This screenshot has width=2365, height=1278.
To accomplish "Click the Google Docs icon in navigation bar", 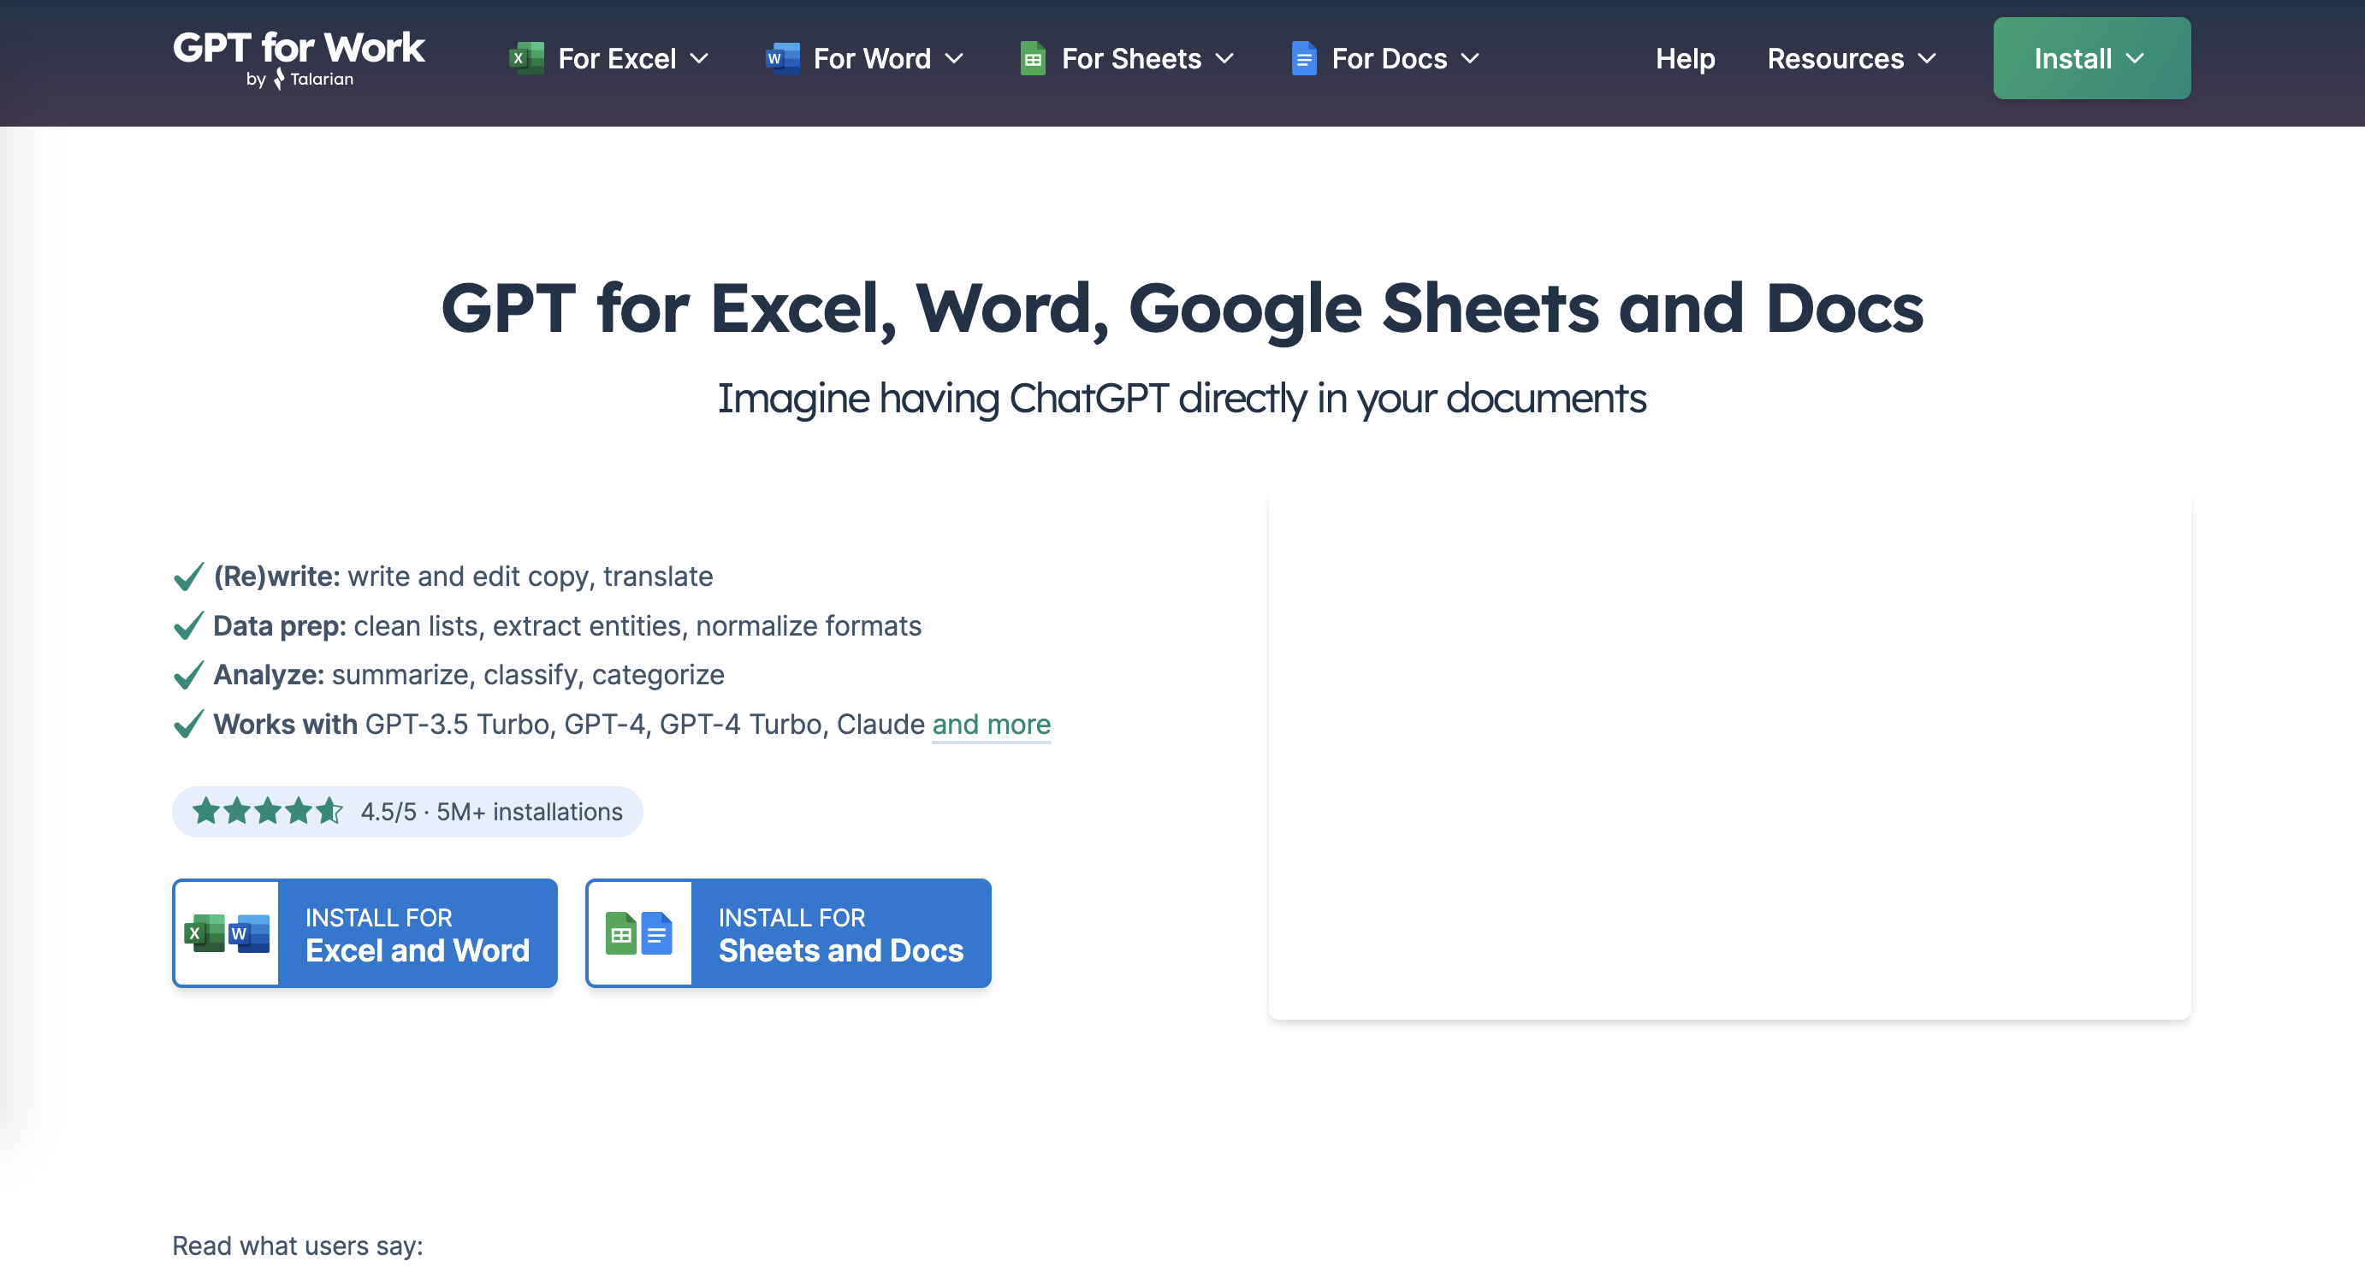I will coord(1304,59).
